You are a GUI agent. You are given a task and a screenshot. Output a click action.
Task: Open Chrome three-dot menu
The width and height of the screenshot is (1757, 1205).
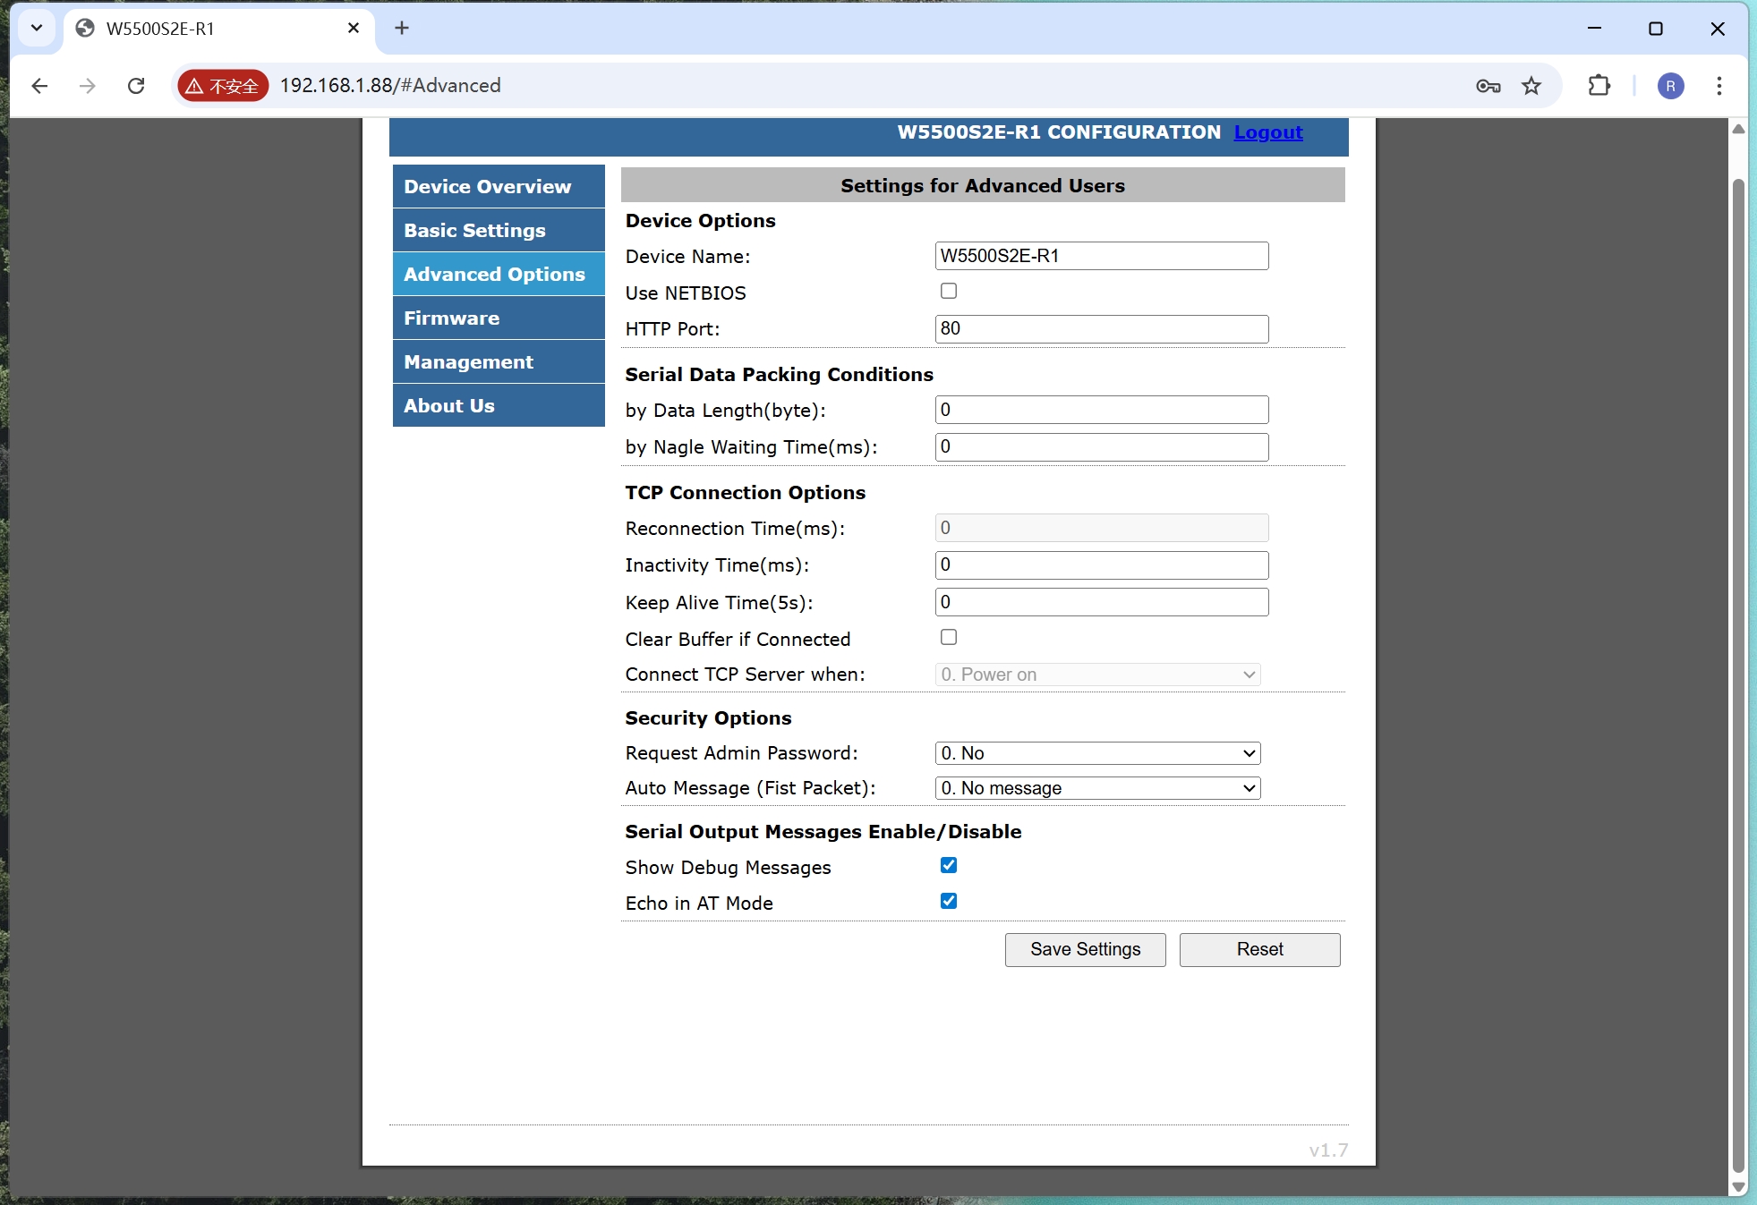(1719, 86)
